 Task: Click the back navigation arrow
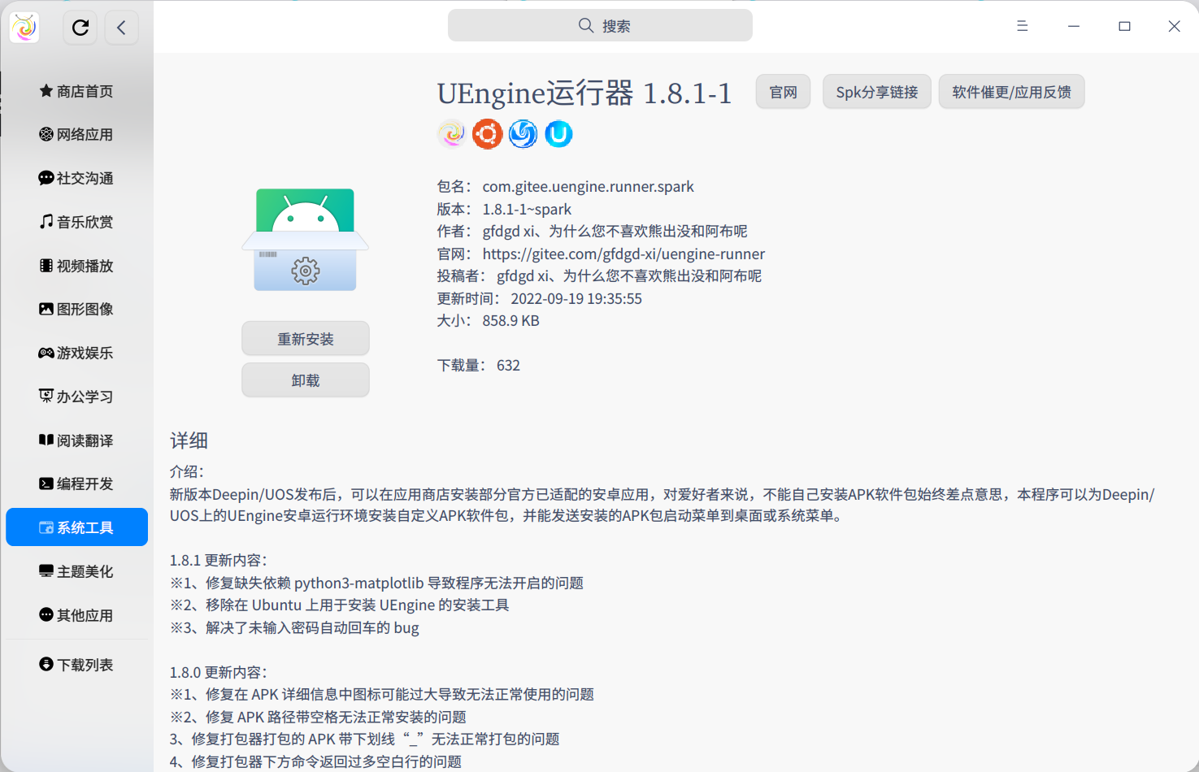coord(121,27)
